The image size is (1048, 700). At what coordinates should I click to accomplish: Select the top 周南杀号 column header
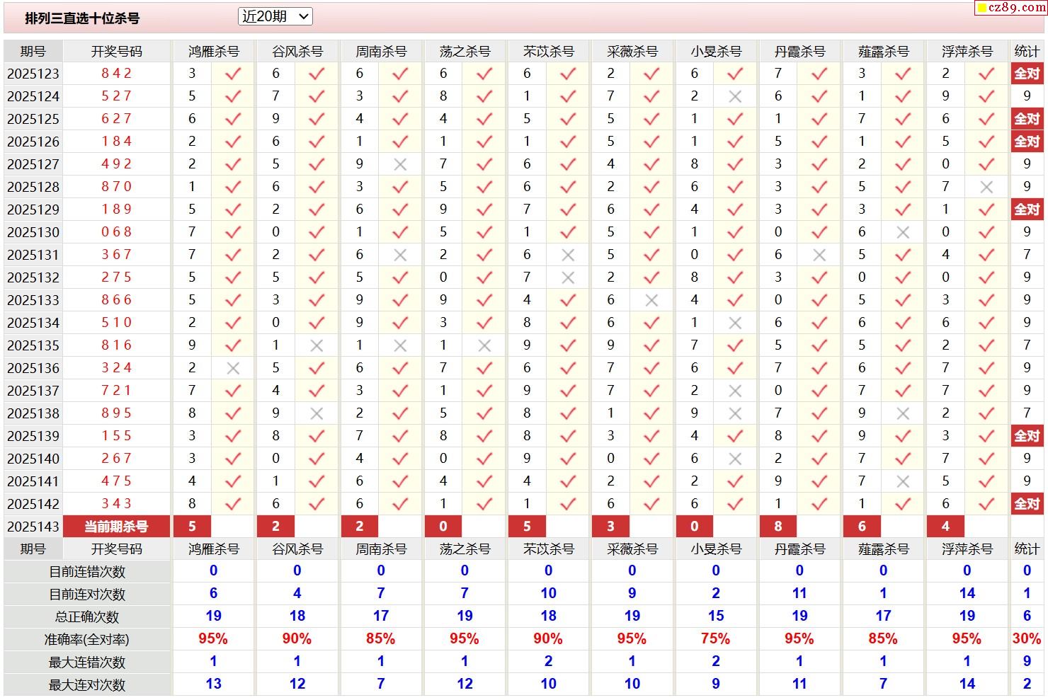[381, 52]
